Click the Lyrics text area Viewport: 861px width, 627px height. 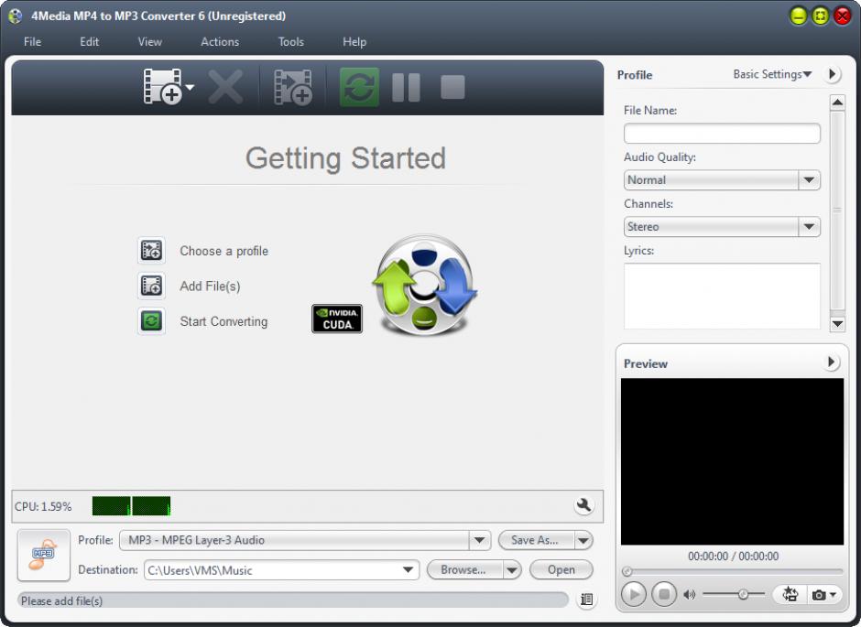point(722,296)
